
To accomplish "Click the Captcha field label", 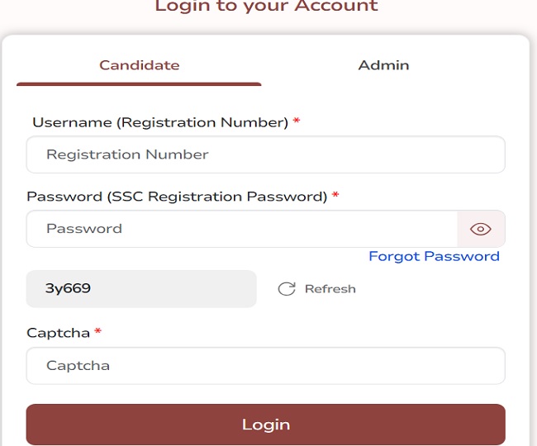I will point(58,333).
